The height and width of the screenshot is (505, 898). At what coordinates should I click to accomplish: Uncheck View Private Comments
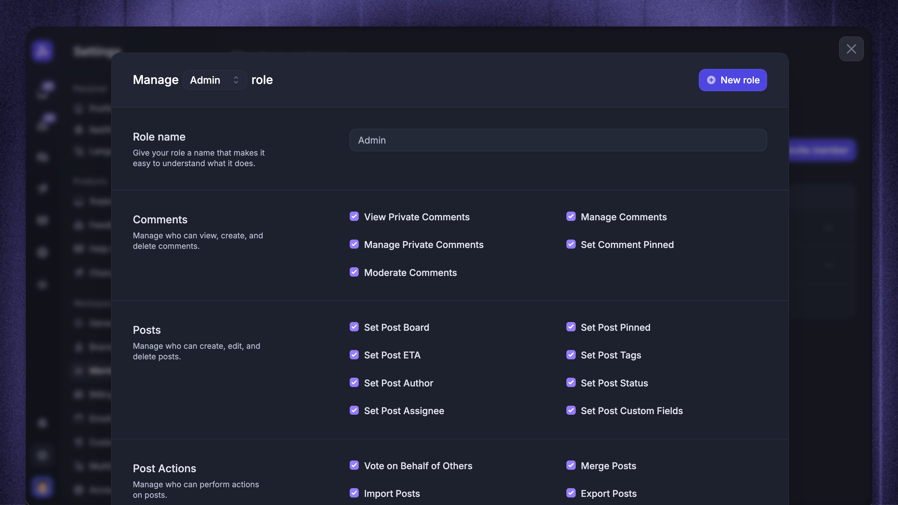354,216
